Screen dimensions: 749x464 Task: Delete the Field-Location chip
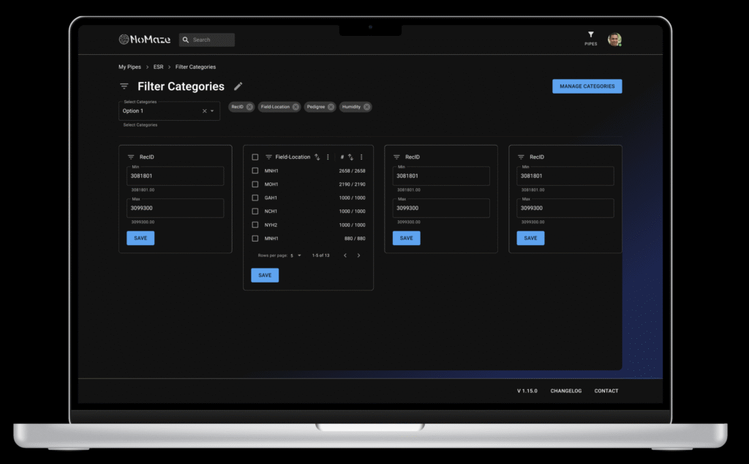pyautogui.click(x=296, y=107)
